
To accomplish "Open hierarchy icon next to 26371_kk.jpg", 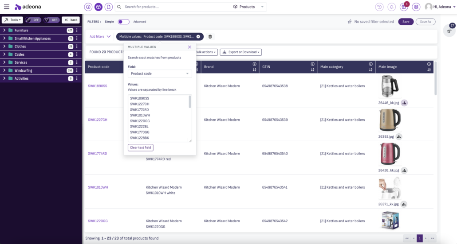I will click(404, 204).
